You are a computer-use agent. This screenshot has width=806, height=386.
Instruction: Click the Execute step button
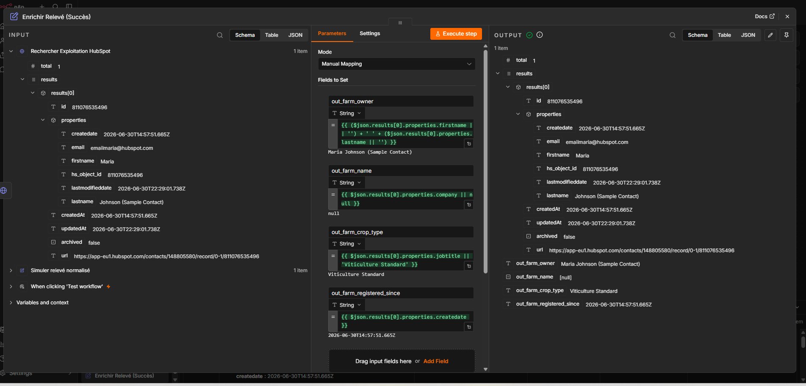coord(456,34)
